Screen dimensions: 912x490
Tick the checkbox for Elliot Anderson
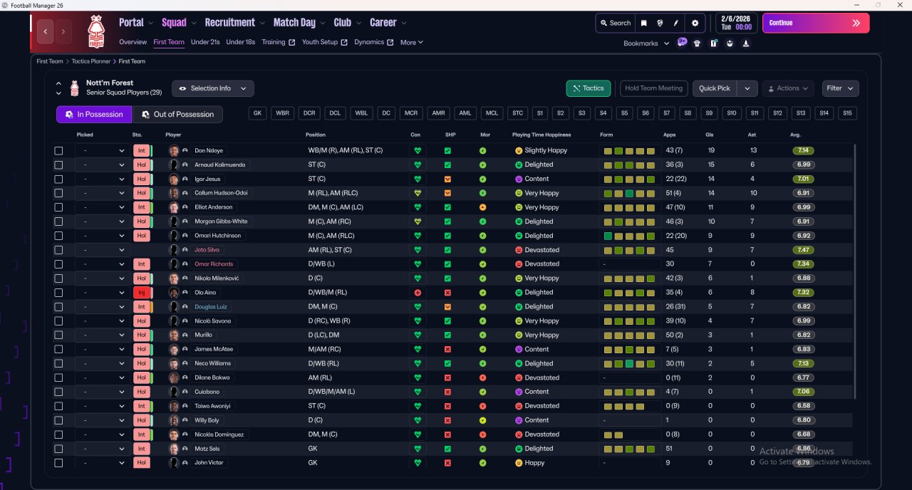click(x=58, y=208)
